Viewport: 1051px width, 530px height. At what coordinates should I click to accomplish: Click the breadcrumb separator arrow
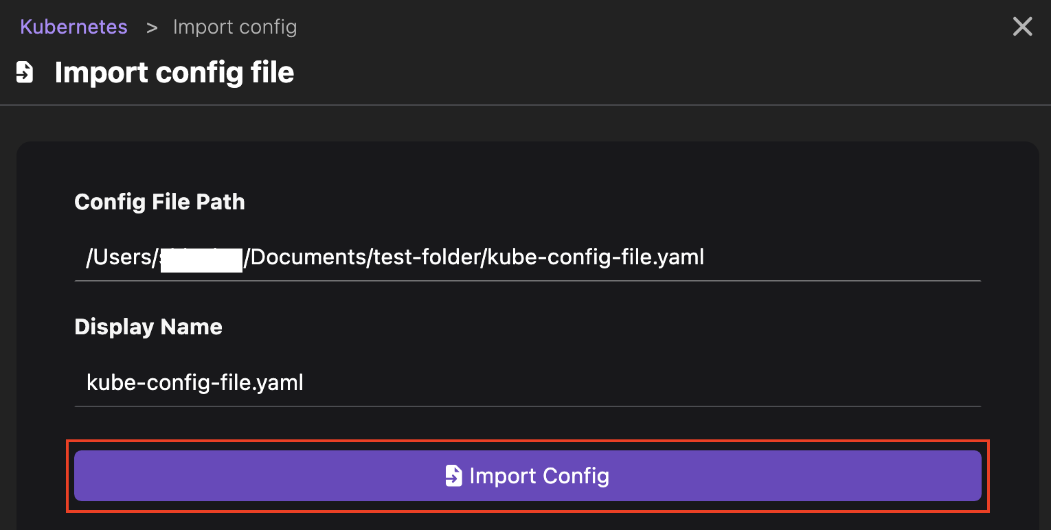(x=151, y=27)
